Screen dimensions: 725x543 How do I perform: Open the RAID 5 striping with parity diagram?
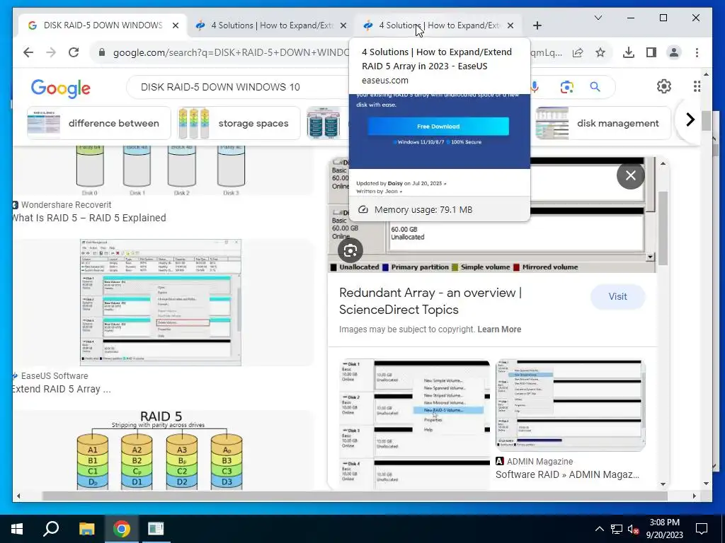click(159, 450)
